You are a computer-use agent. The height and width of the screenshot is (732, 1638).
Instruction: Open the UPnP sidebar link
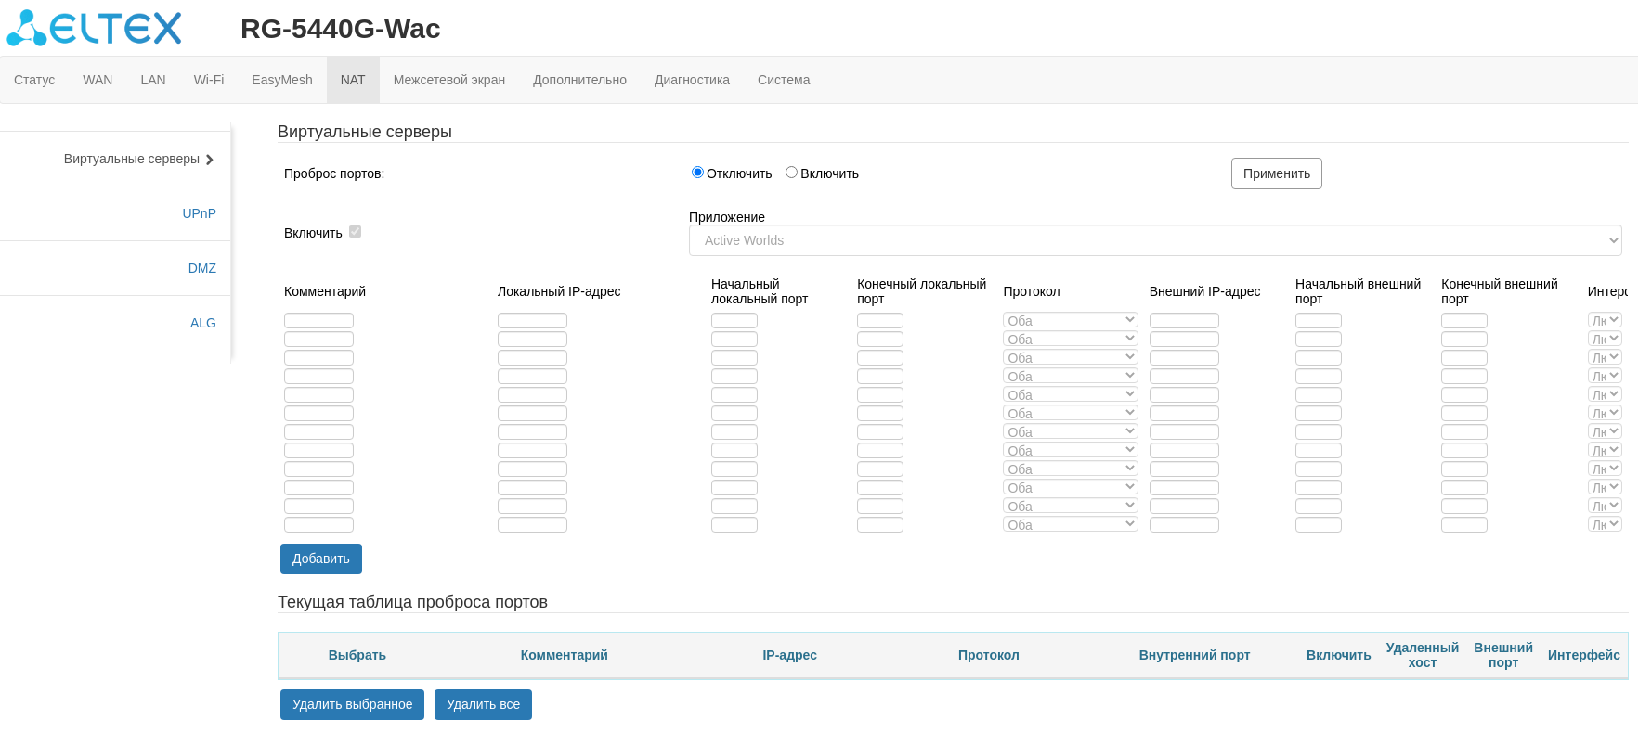[199, 213]
